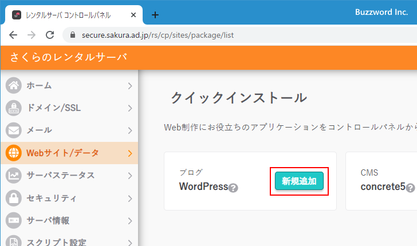Click the concrete5 help question mark icon

click(x=410, y=188)
